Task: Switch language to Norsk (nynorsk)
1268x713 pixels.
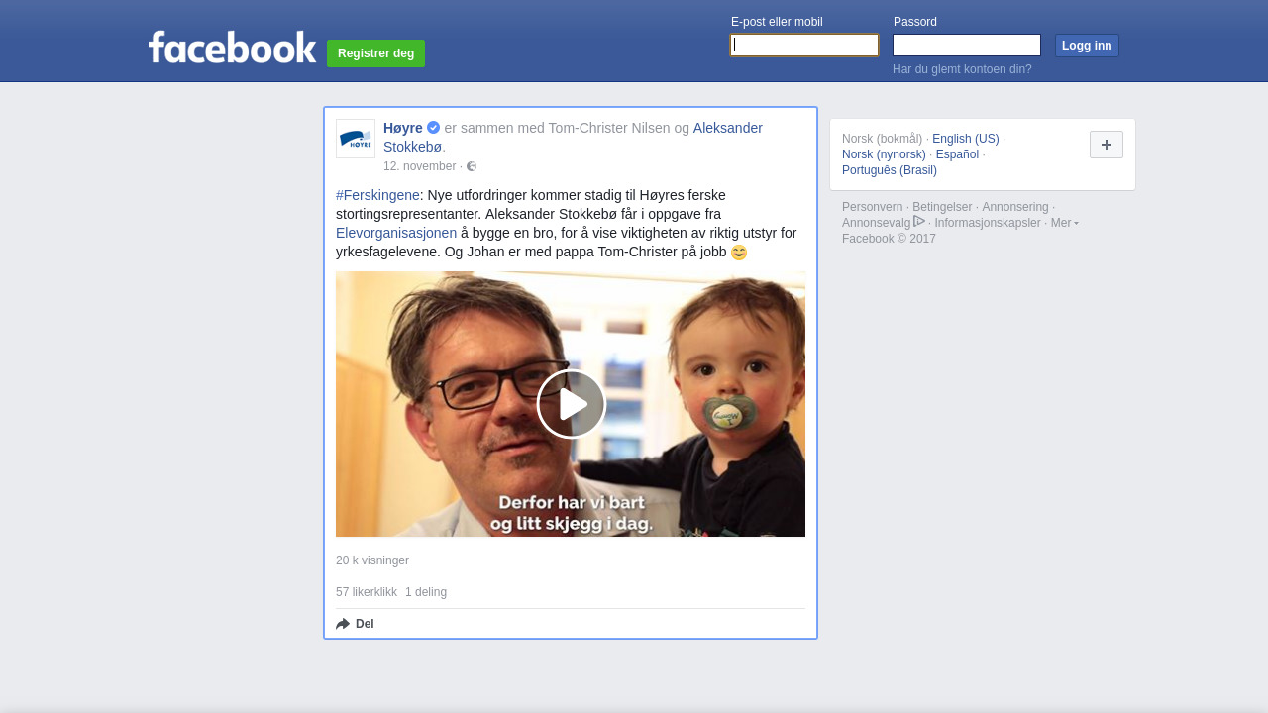Action: [884, 154]
